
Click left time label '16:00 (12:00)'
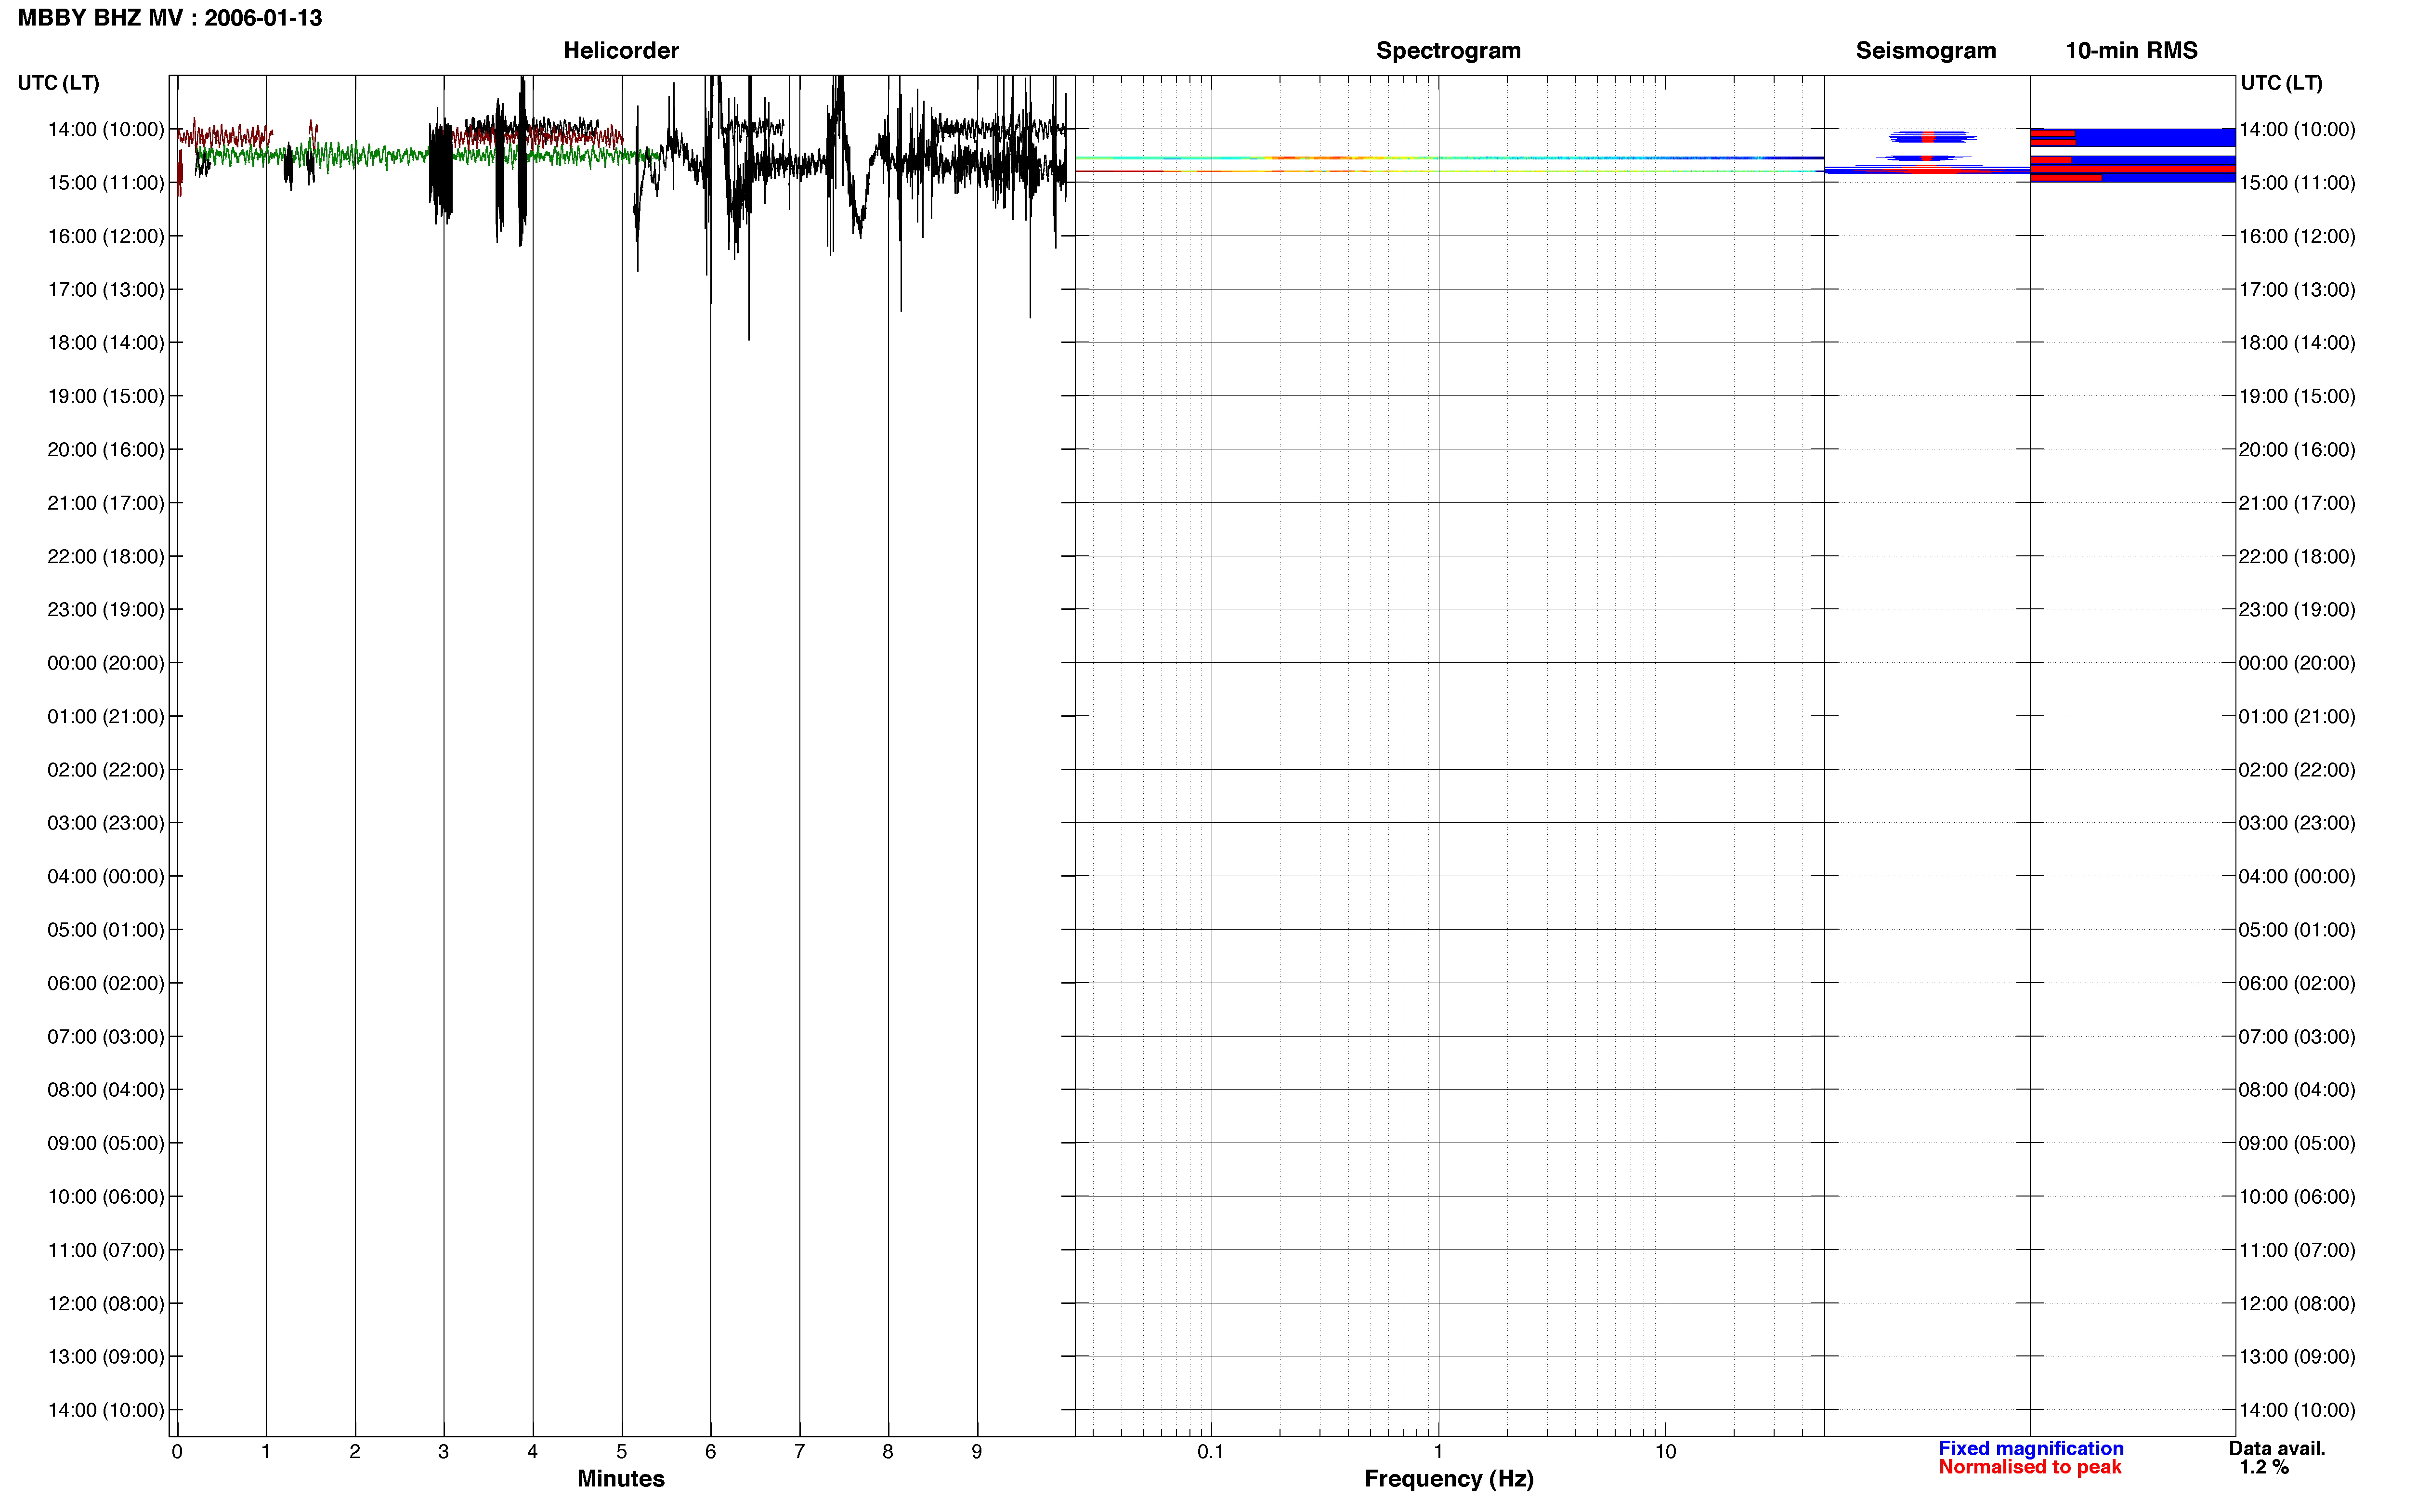point(106,236)
